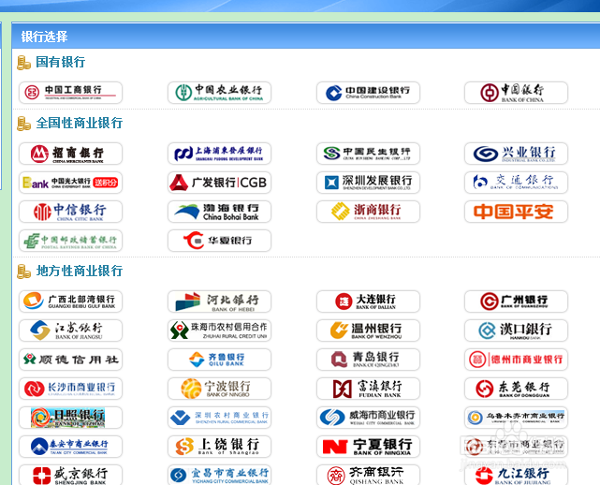The width and height of the screenshot is (600, 485).
Task: Pick 汉口银行 bank logo
Action: 516,331
